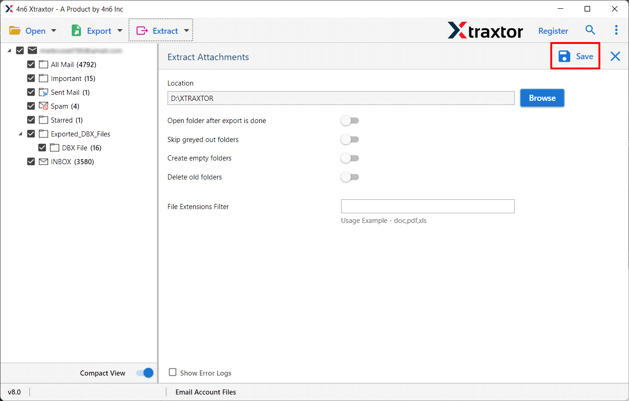
Task: Click the Spam folder icon
Action: coord(44,106)
